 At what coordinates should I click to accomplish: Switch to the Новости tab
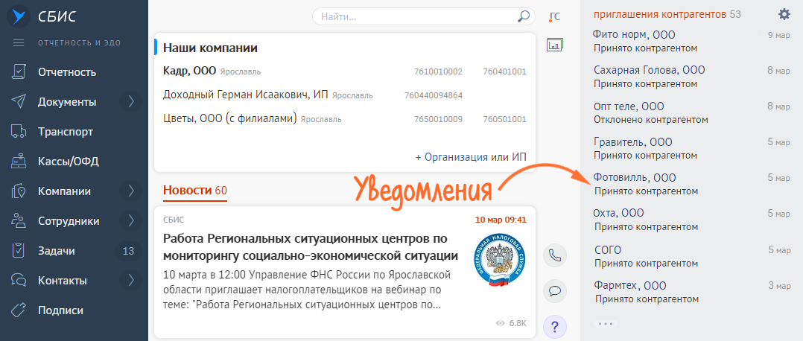pos(187,191)
